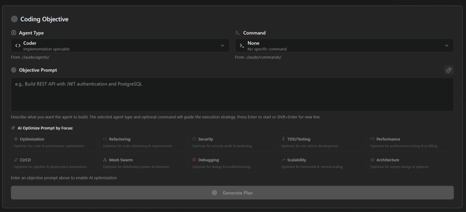Select the TDD/Testing focus option
The height and width of the screenshot is (212, 466).
(x=321, y=142)
